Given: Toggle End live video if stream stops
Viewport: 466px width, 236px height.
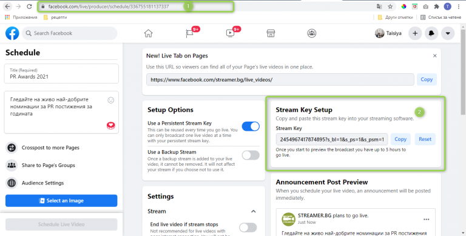Looking at the screenshot, I should pyautogui.click(x=248, y=228).
